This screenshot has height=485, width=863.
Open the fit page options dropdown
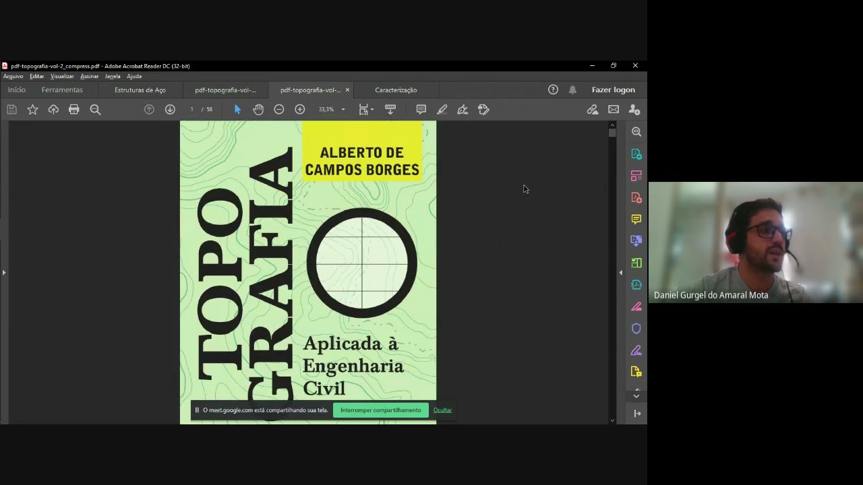point(366,109)
